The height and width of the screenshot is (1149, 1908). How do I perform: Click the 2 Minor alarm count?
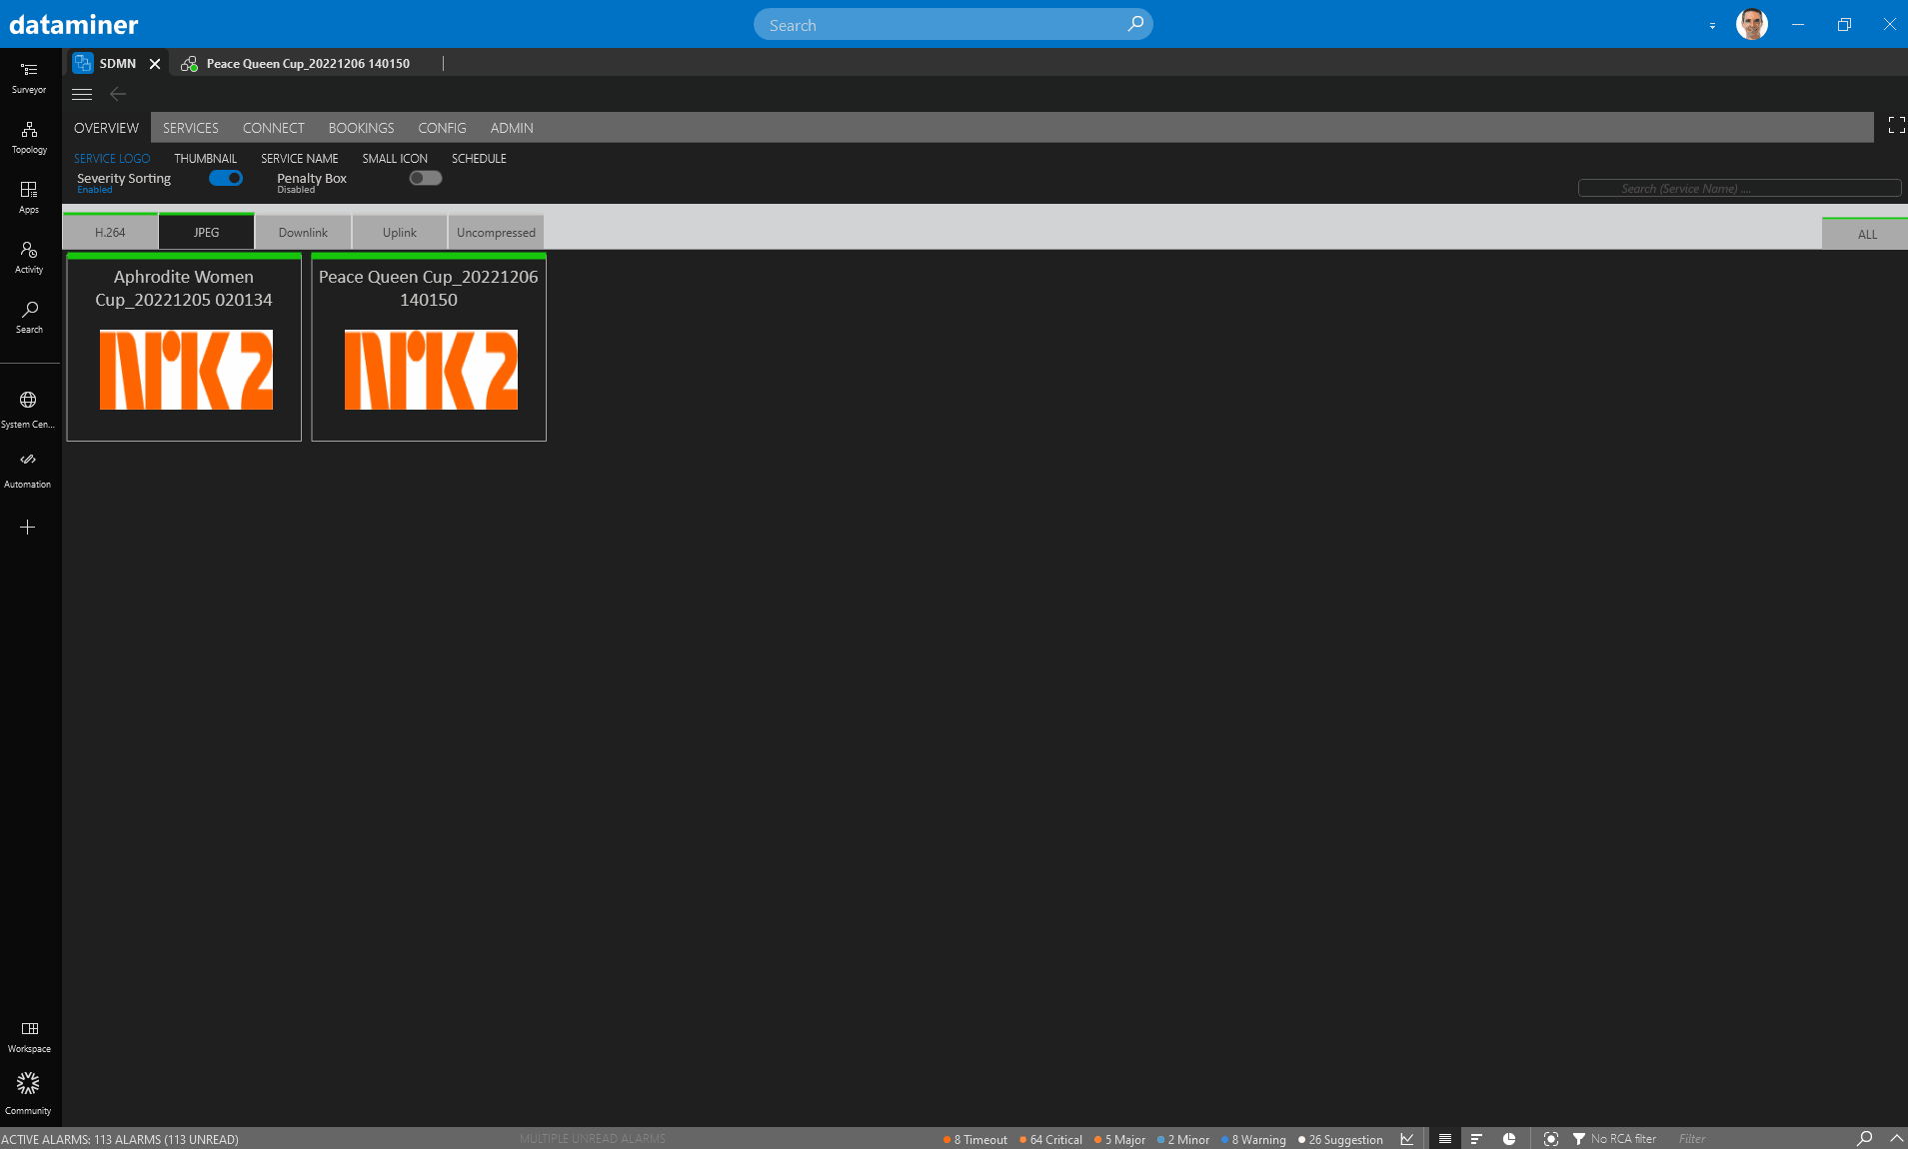(x=1183, y=1139)
